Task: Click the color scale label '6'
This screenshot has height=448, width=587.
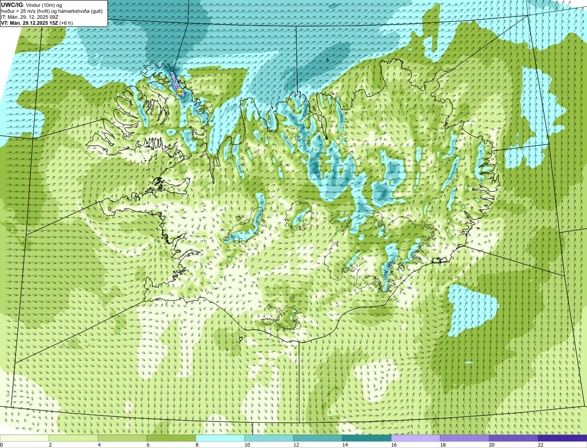Action: pyautogui.click(x=148, y=445)
